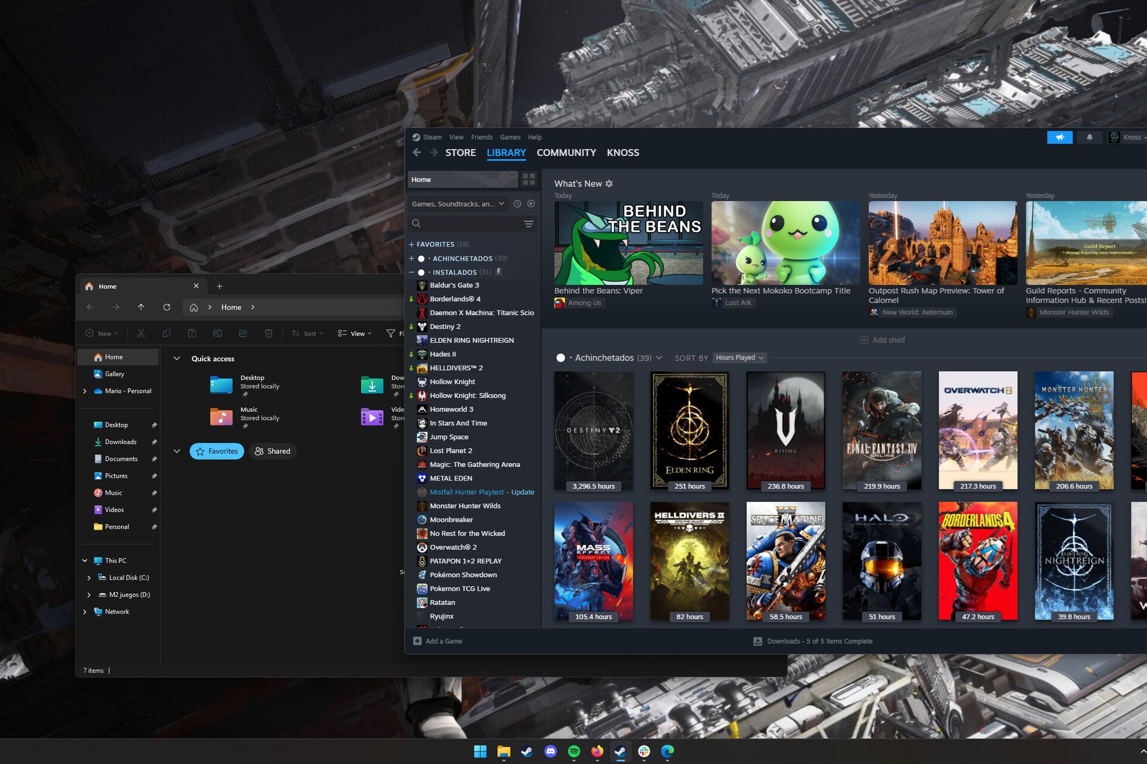This screenshot has width=1147, height=764.
Task: Click the Add a Game button
Action: pos(438,641)
